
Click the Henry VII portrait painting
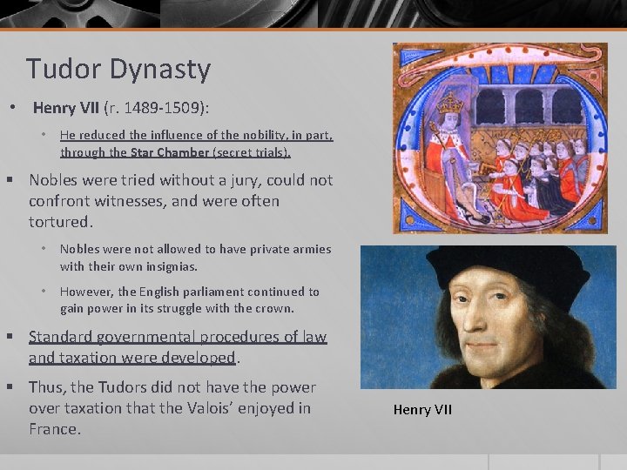pos(489,317)
